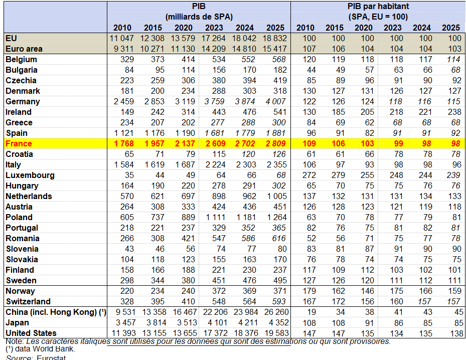Viewport: 466px width, 360px height.
Task: Select the Greece row label
Action: [19, 123]
